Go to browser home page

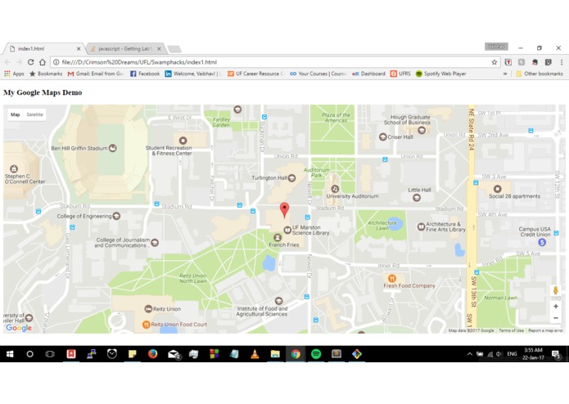[43, 62]
